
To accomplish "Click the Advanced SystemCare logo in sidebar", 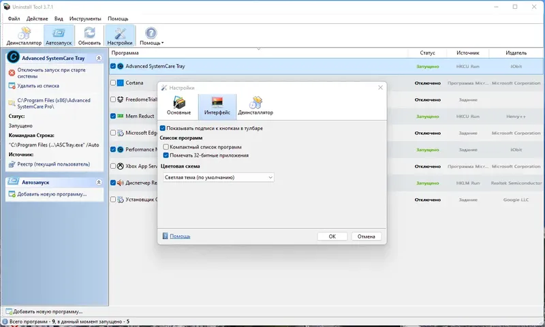I will 13,57.
